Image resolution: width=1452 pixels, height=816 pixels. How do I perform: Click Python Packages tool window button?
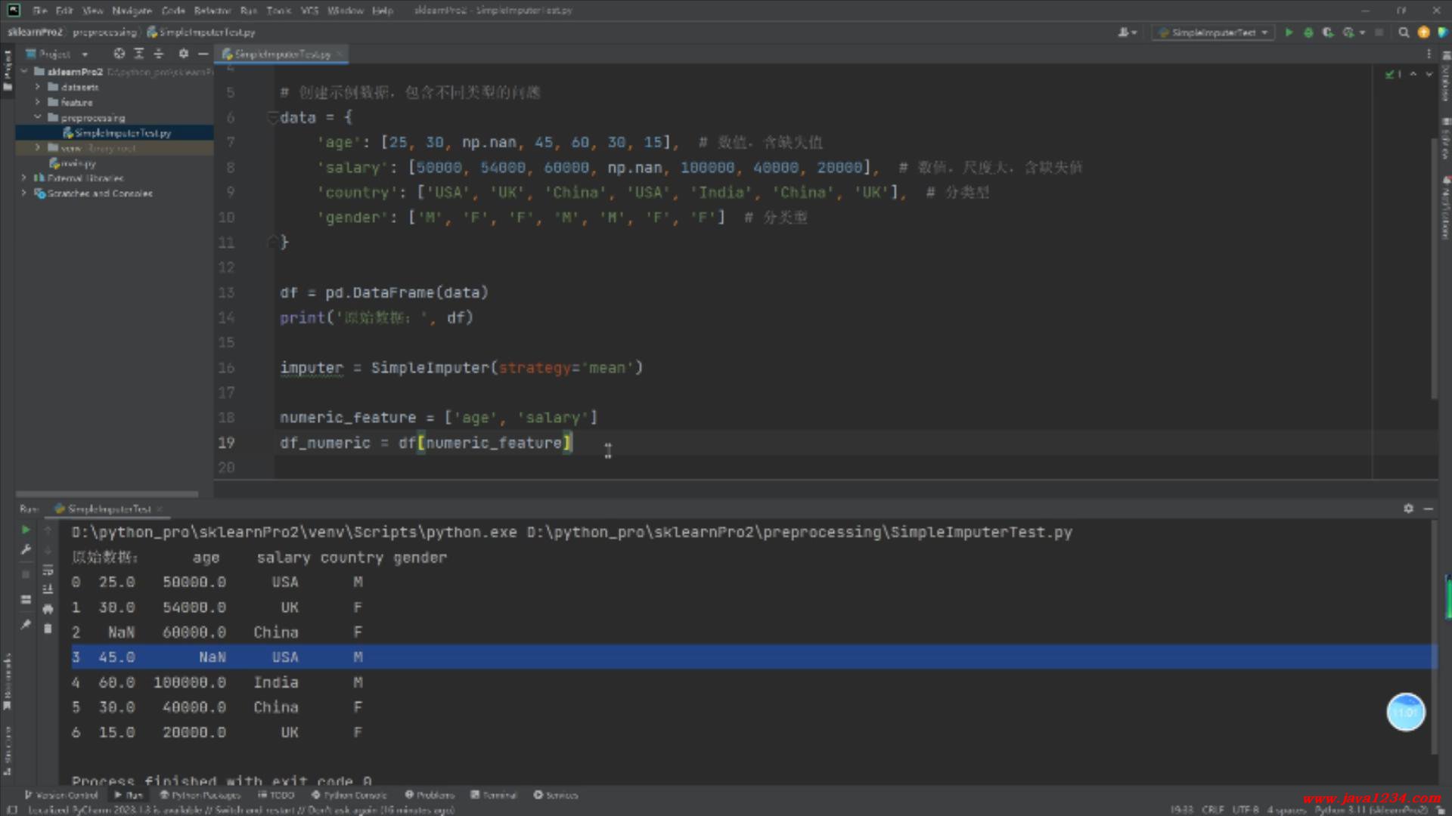coord(200,795)
